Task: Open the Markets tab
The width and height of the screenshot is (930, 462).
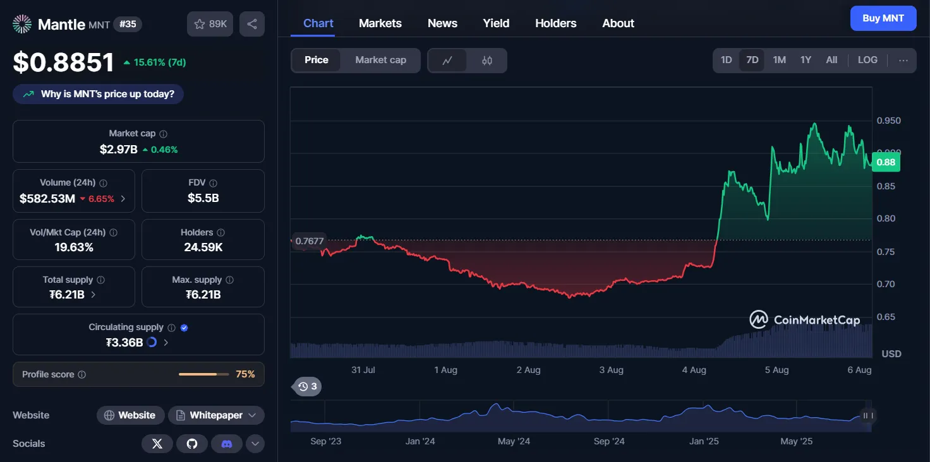Action: pos(380,23)
